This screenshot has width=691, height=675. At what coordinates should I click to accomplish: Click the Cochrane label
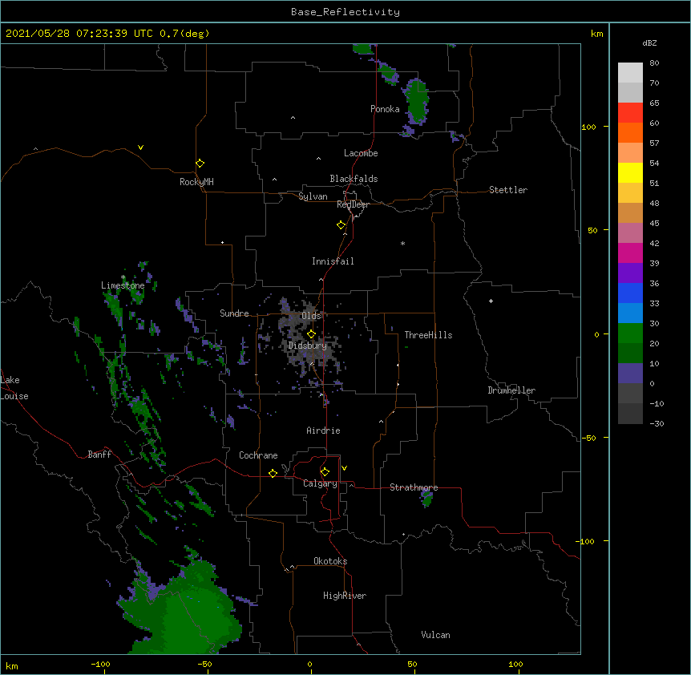tap(258, 455)
